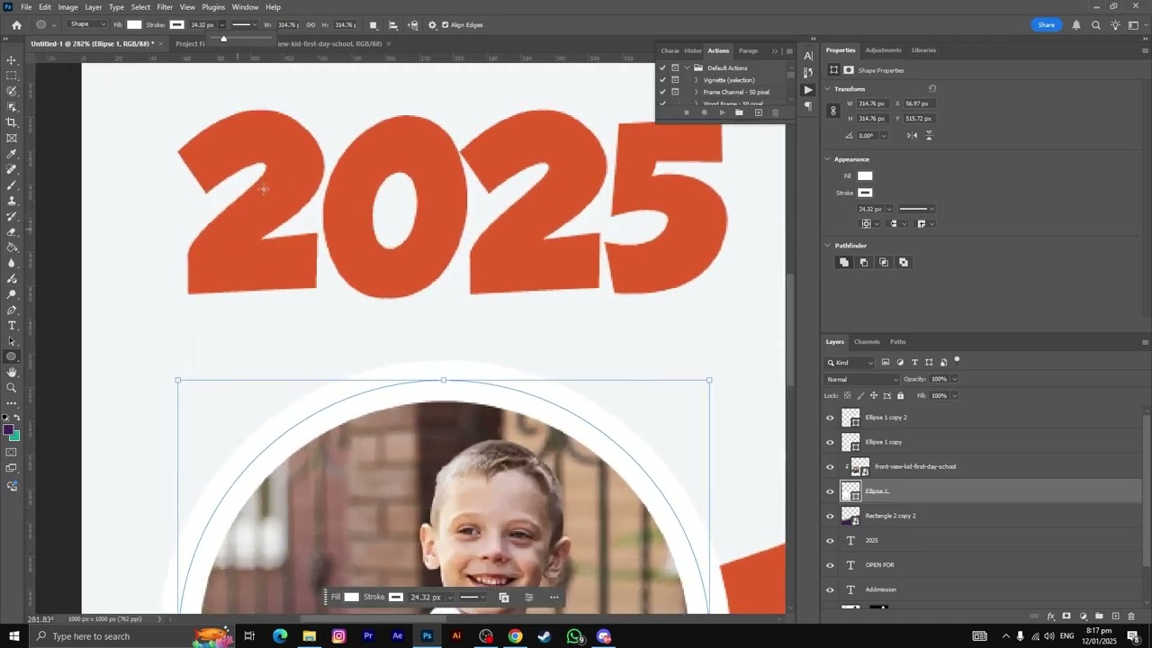Create new adjustment layer icon
Viewport: 1152px width, 648px height.
tap(1083, 616)
